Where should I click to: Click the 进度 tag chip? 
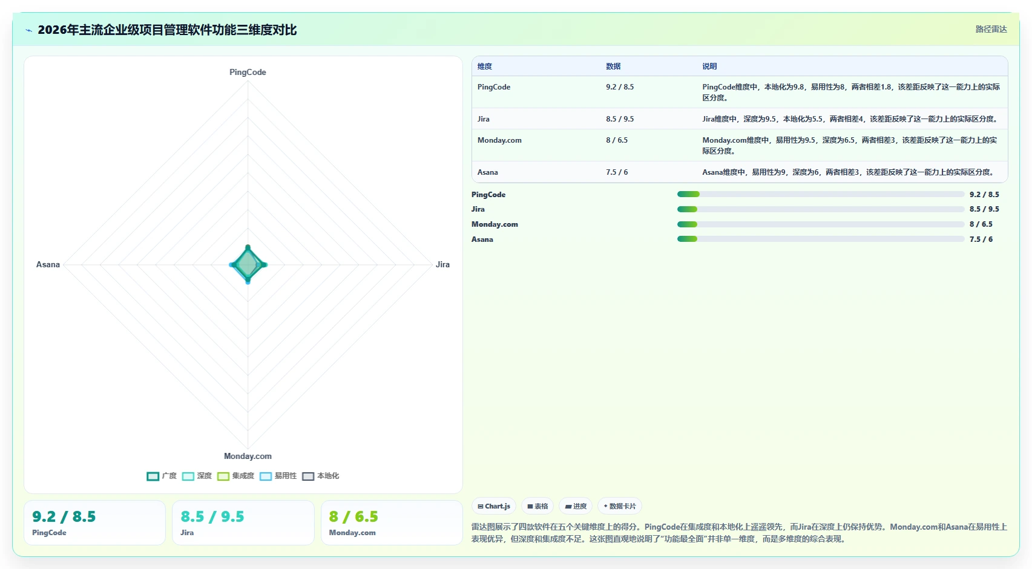point(576,506)
